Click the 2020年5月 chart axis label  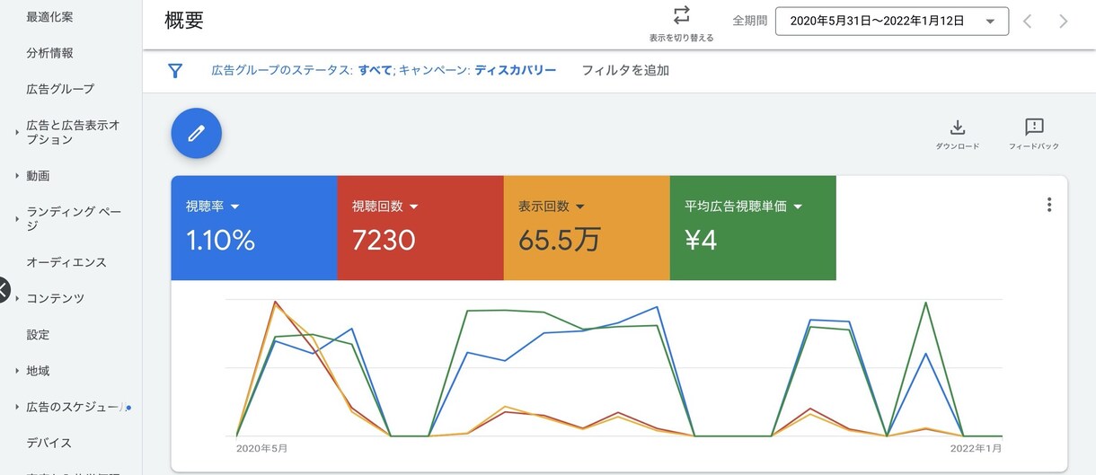pyautogui.click(x=261, y=447)
